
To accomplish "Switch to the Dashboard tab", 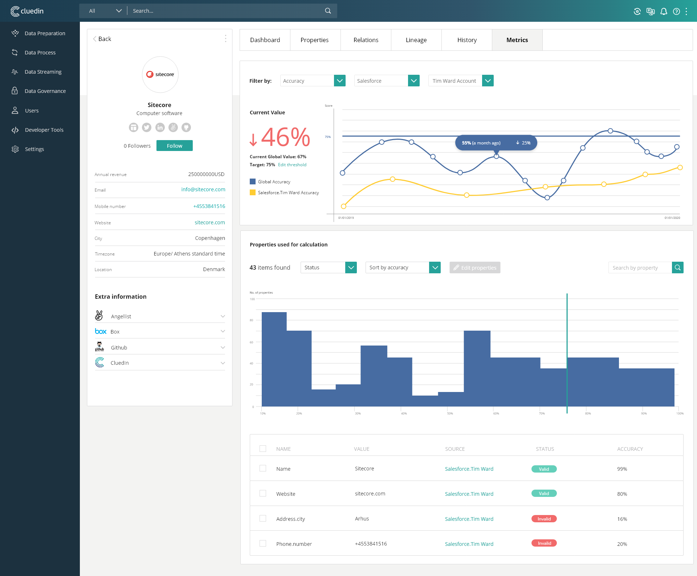I will [265, 40].
